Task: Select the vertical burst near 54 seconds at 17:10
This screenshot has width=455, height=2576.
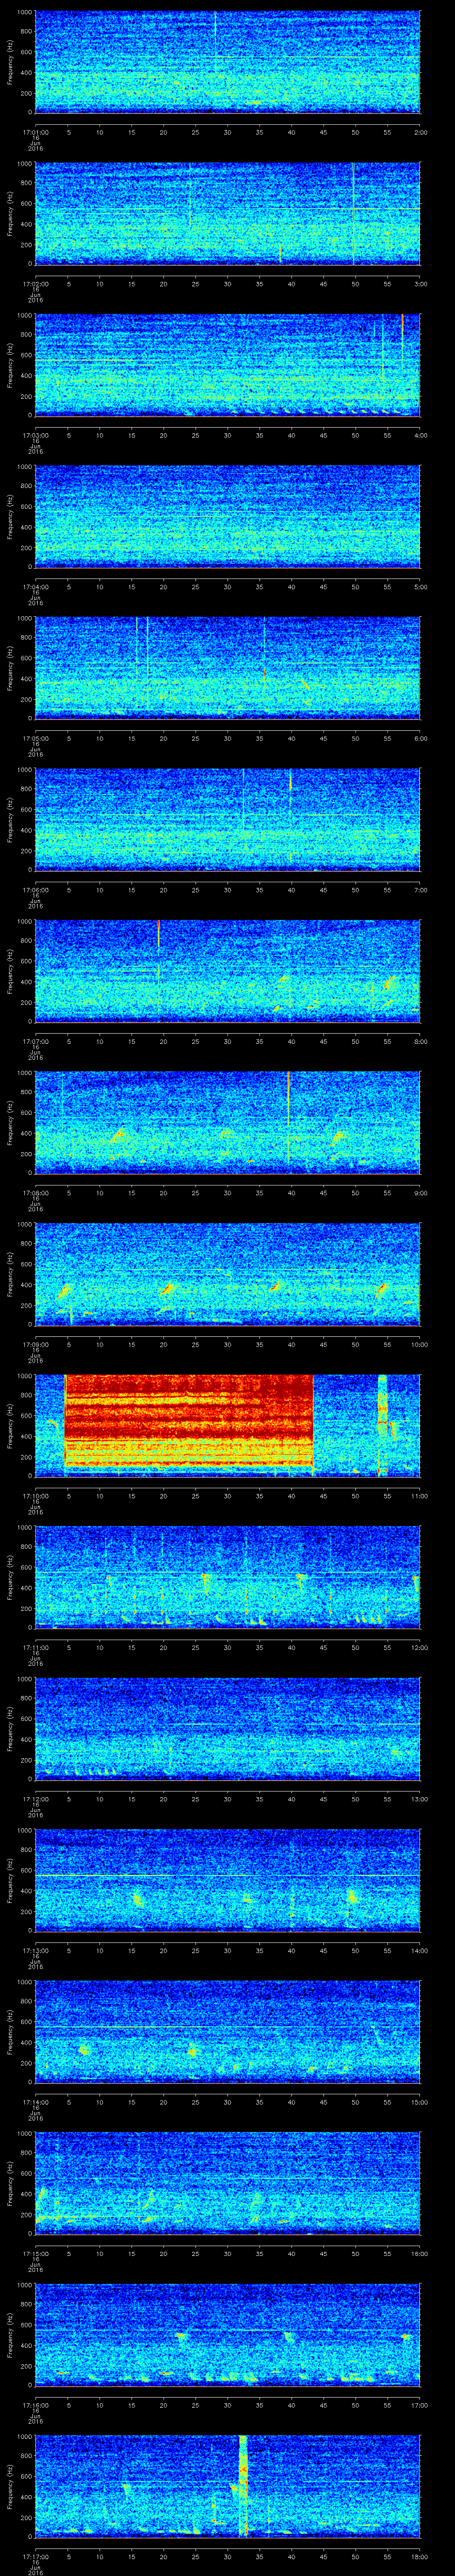Action: 382,1425
